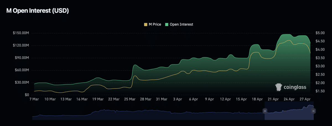Click the left pause-style range slider handle
The width and height of the screenshot is (332, 126).
point(265,111)
